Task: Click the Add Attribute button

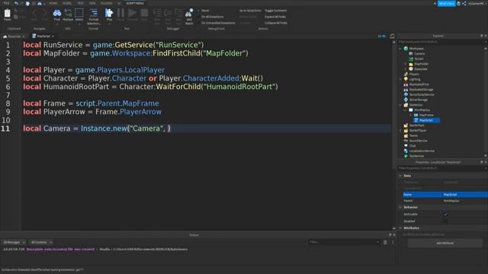Action: [x=445, y=244]
